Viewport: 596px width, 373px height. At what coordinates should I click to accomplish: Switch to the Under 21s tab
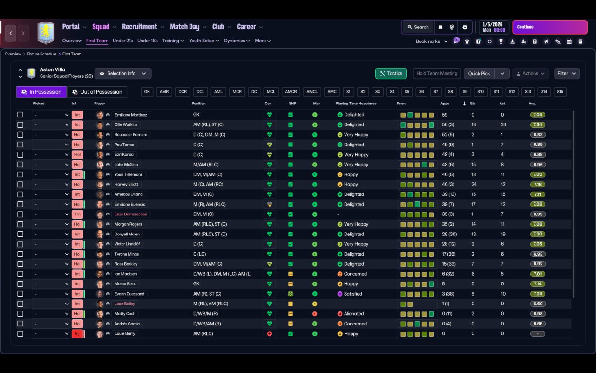tap(123, 41)
